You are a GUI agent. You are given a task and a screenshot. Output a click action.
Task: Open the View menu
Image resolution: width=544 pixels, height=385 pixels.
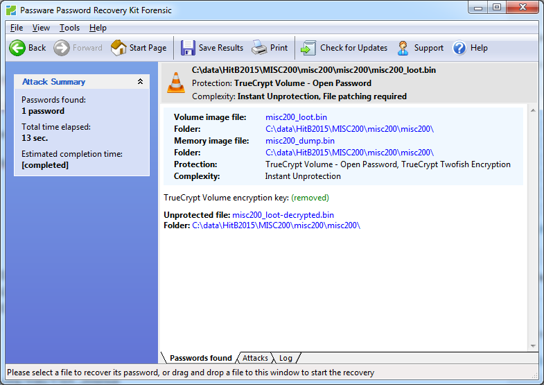41,28
